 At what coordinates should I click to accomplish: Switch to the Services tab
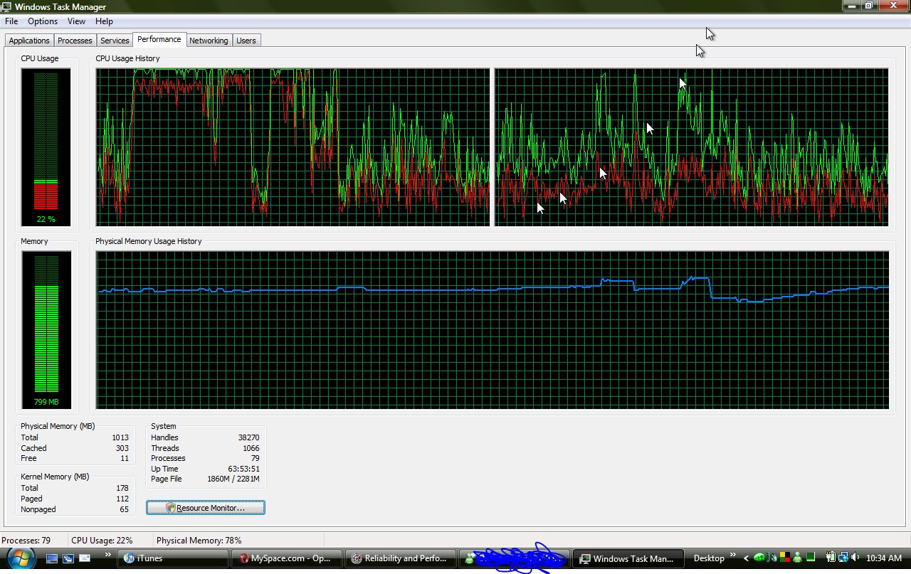pos(115,41)
